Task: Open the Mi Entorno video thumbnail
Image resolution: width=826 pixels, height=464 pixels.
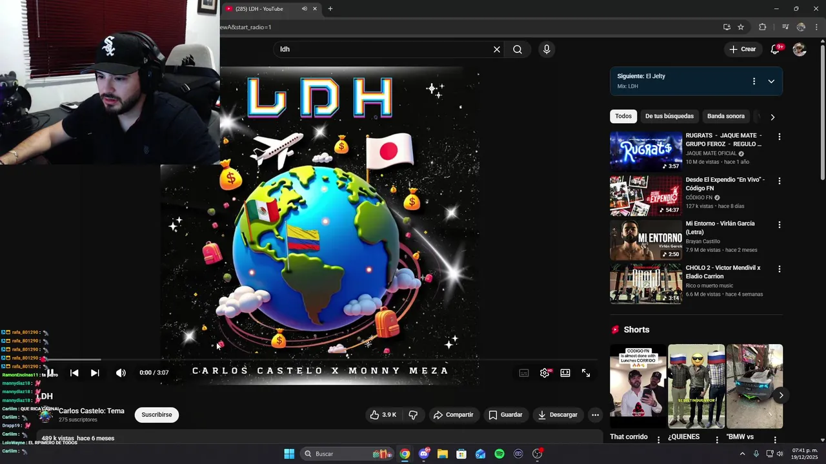Action: [646, 240]
